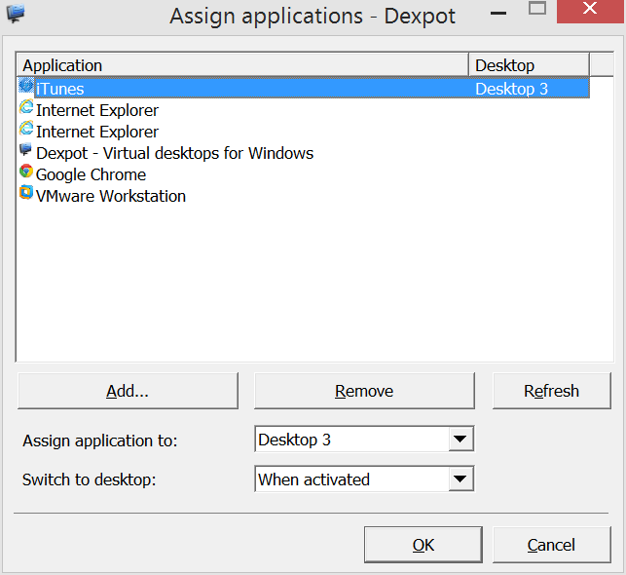Click the Desktop 3 cell for iTunes
Image resolution: width=626 pixels, height=575 pixels.
511,89
